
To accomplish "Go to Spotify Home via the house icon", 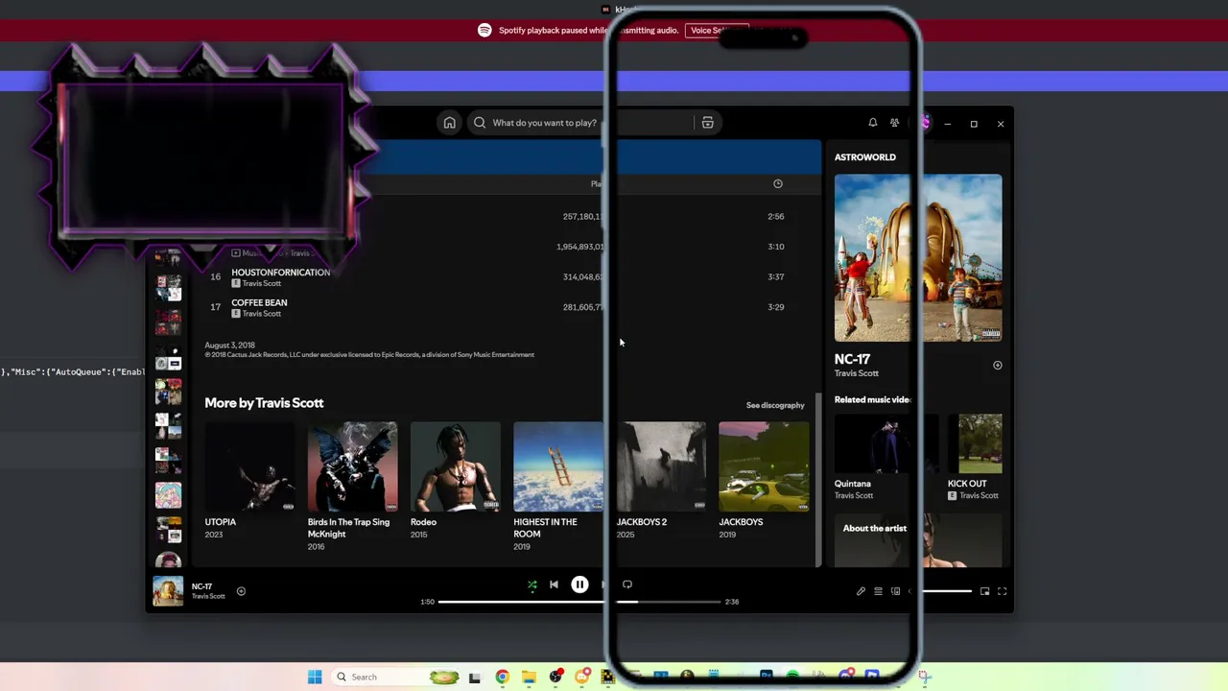I will coord(449,123).
